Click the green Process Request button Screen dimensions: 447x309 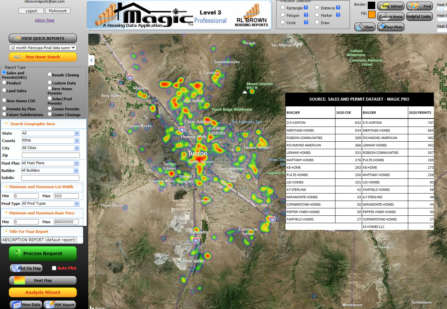[43, 253]
